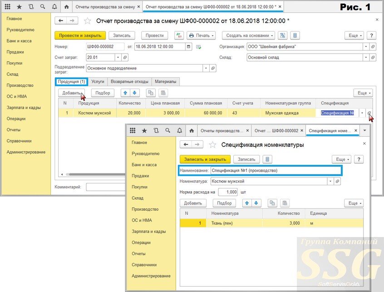
Task: Click search magnifier in back window top bar
Action: 43,7
